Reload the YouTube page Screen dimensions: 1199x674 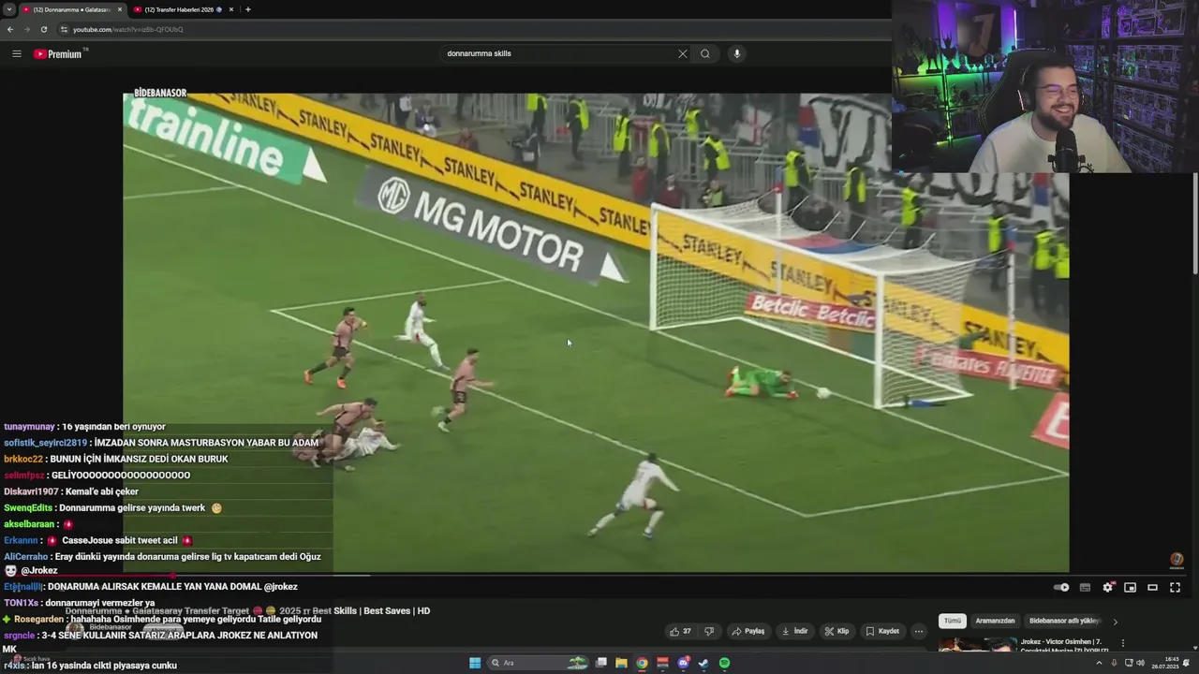tap(43, 29)
